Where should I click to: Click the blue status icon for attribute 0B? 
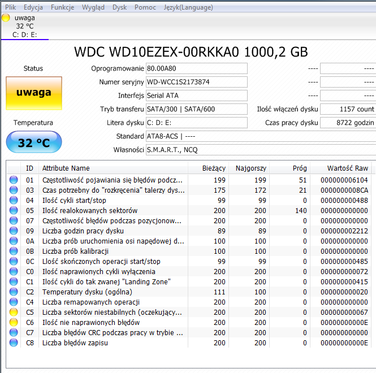pyautogui.click(x=14, y=251)
